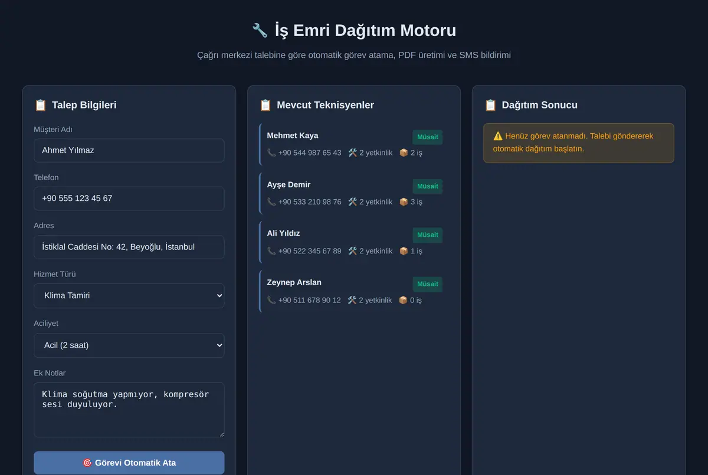708x475 pixels.
Task: Click the Müsait badge for Ali Yıldız
Action: click(x=428, y=235)
